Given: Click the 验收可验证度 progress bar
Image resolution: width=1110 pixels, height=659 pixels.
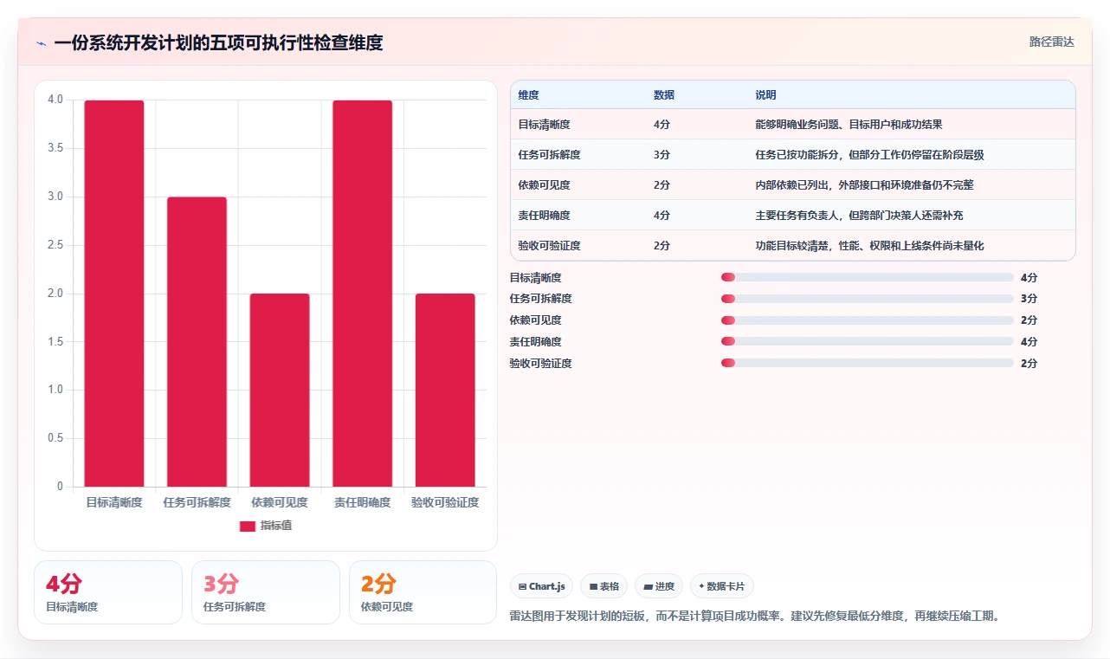Looking at the screenshot, I should 867,364.
